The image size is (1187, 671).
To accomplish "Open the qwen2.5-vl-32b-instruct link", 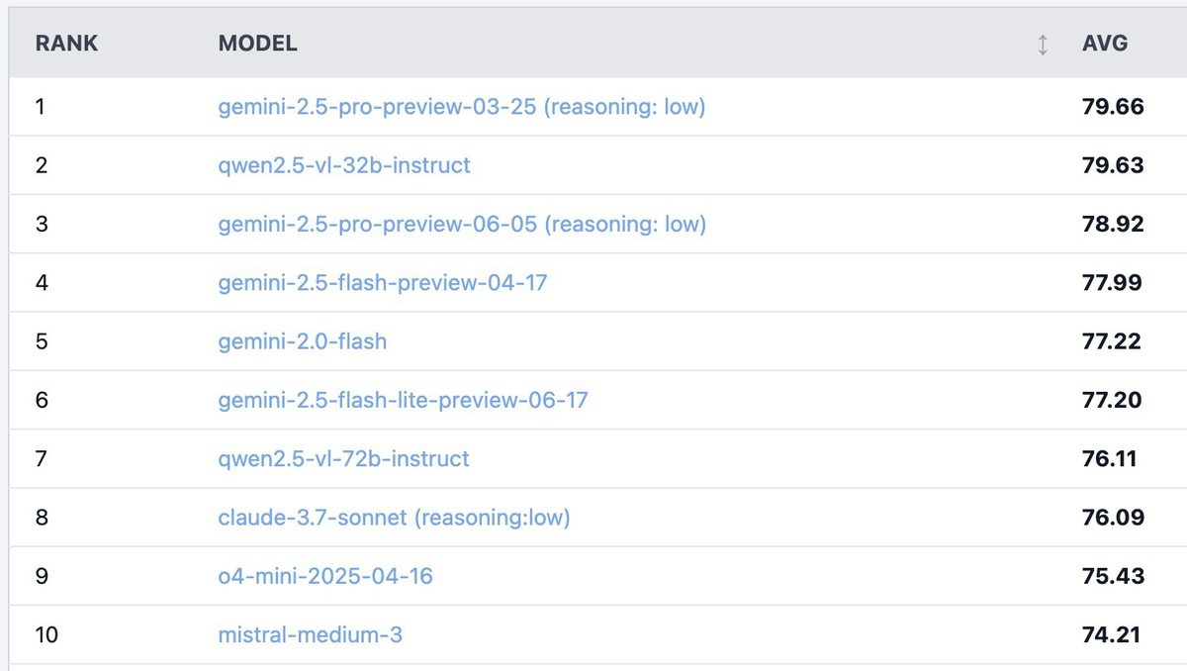I will 343,165.
